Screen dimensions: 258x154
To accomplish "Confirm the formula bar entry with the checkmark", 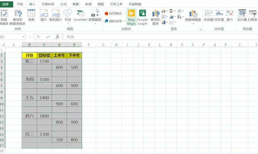I will [x=48, y=37].
